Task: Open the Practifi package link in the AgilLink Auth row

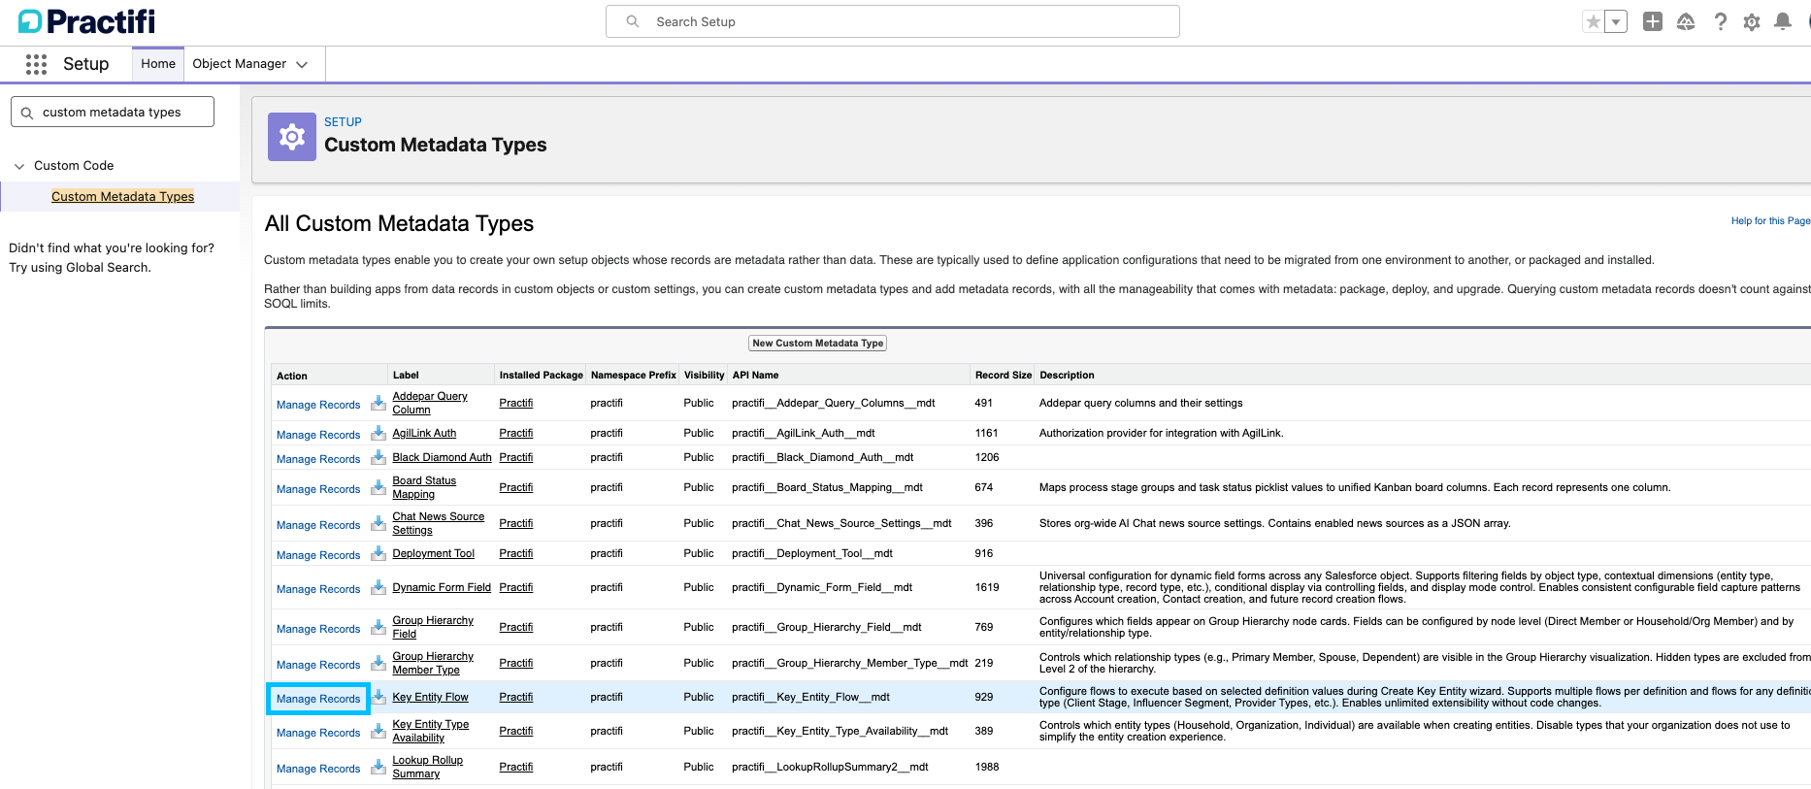Action: click(x=516, y=433)
